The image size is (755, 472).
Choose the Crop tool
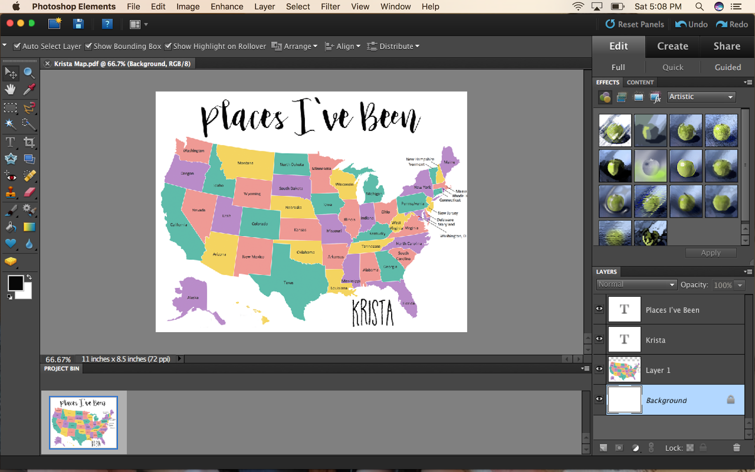(x=29, y=142)
